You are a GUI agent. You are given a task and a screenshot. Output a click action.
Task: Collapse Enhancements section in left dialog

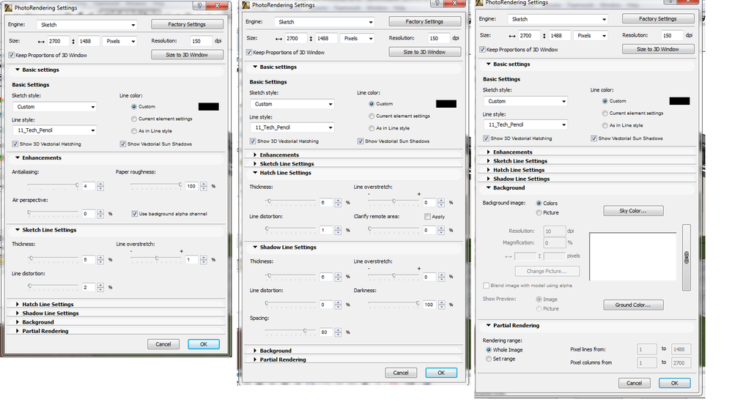(x=18, y=157)
